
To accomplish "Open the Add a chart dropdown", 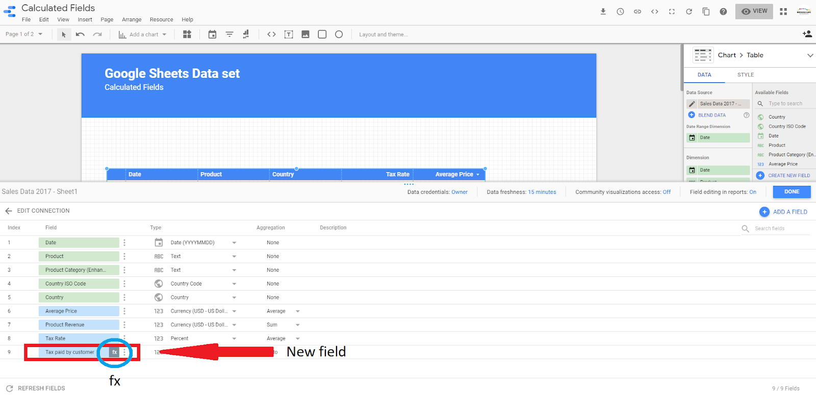I will 143,35.
